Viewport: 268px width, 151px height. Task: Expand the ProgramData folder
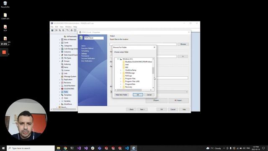click(121, 84)
